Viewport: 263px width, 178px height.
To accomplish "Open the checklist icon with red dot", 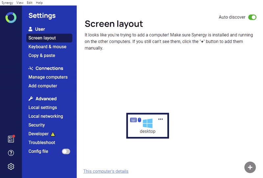I will [11, 139].
